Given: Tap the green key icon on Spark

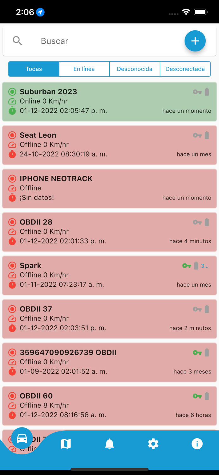Looking at the screenshot, I should click(188, 266).
